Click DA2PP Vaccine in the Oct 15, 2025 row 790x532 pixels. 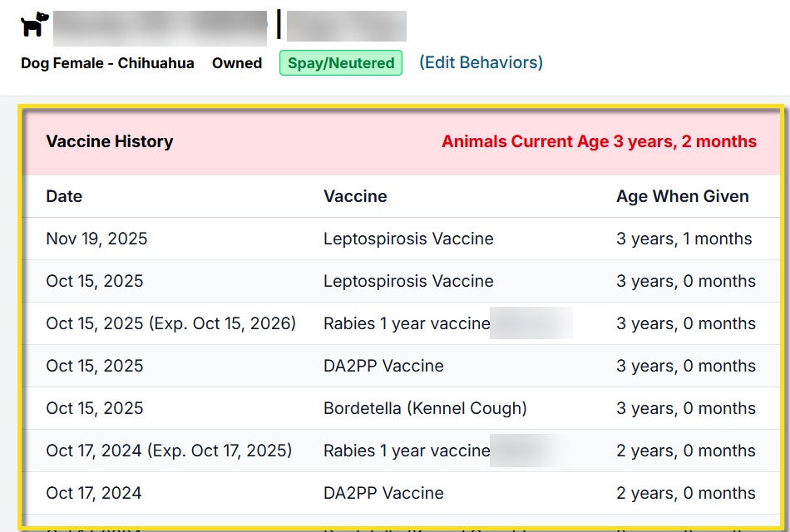383,366
